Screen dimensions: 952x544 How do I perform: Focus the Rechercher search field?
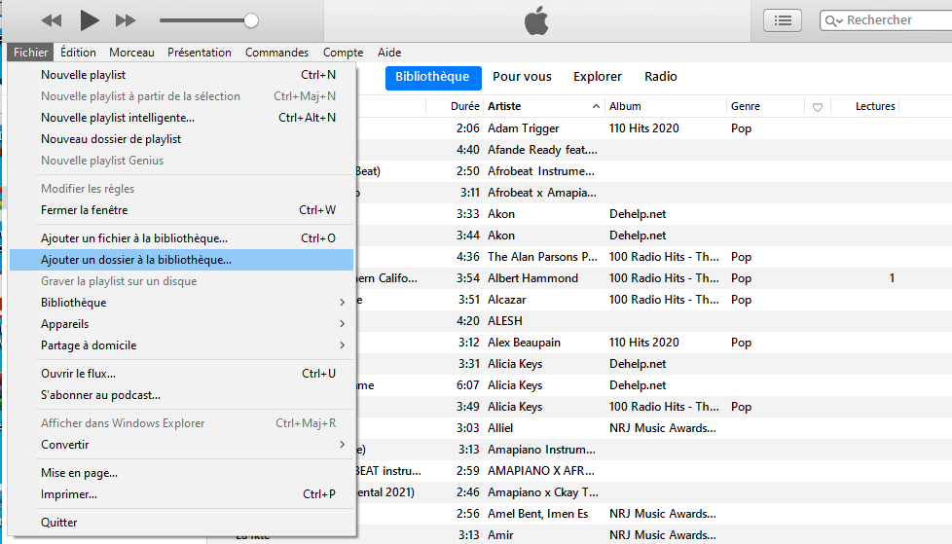click(x=887, y=20)
